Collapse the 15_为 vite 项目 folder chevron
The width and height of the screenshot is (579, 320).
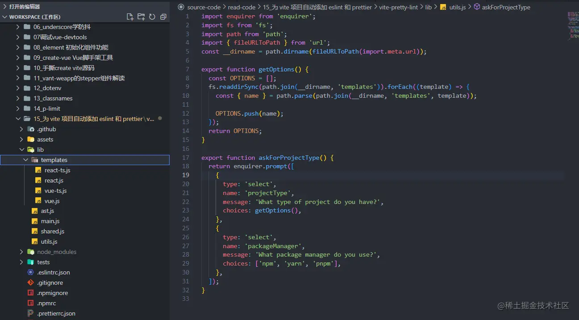click(18, 119)
